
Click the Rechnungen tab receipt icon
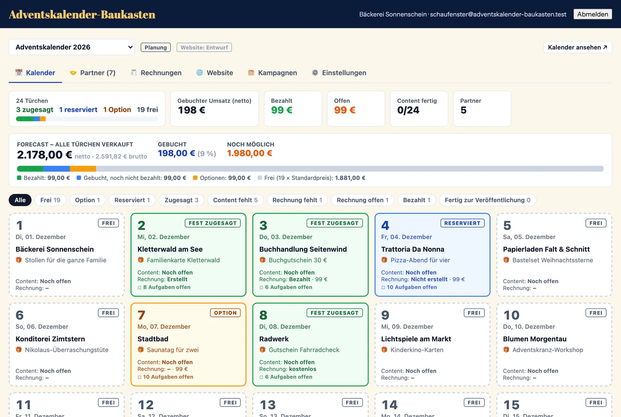pos(134,73)
